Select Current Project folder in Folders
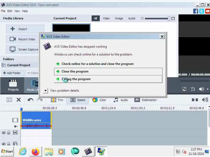 coord(19,65)
